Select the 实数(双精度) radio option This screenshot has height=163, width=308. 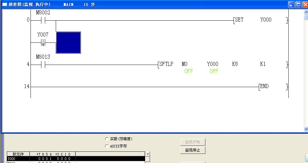pyautogui.click(x=107, y=139)
